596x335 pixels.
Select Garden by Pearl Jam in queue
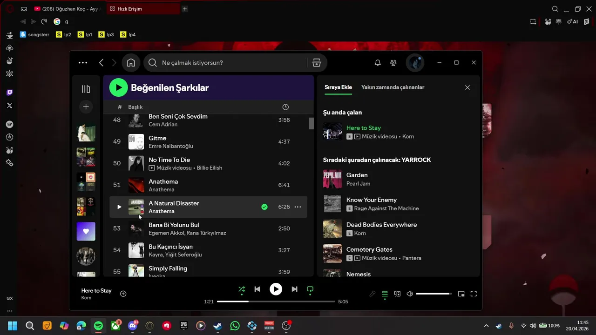click(x=398, y=179)
